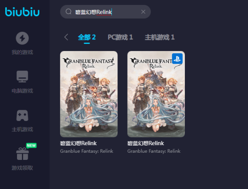
Task: Click the second 碧蓝幻想Relink title text
Action: [x=145, y=143]
